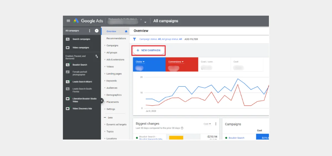Open Female portrait photographer campaign
Viewport: 332px width, 156px height.
pos(80,73)
